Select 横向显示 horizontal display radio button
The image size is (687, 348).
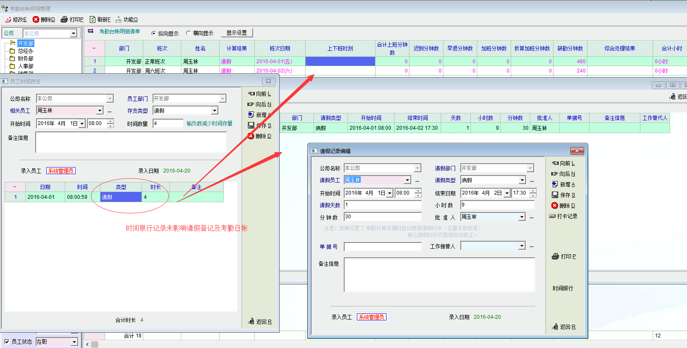(x=188, y=33)
